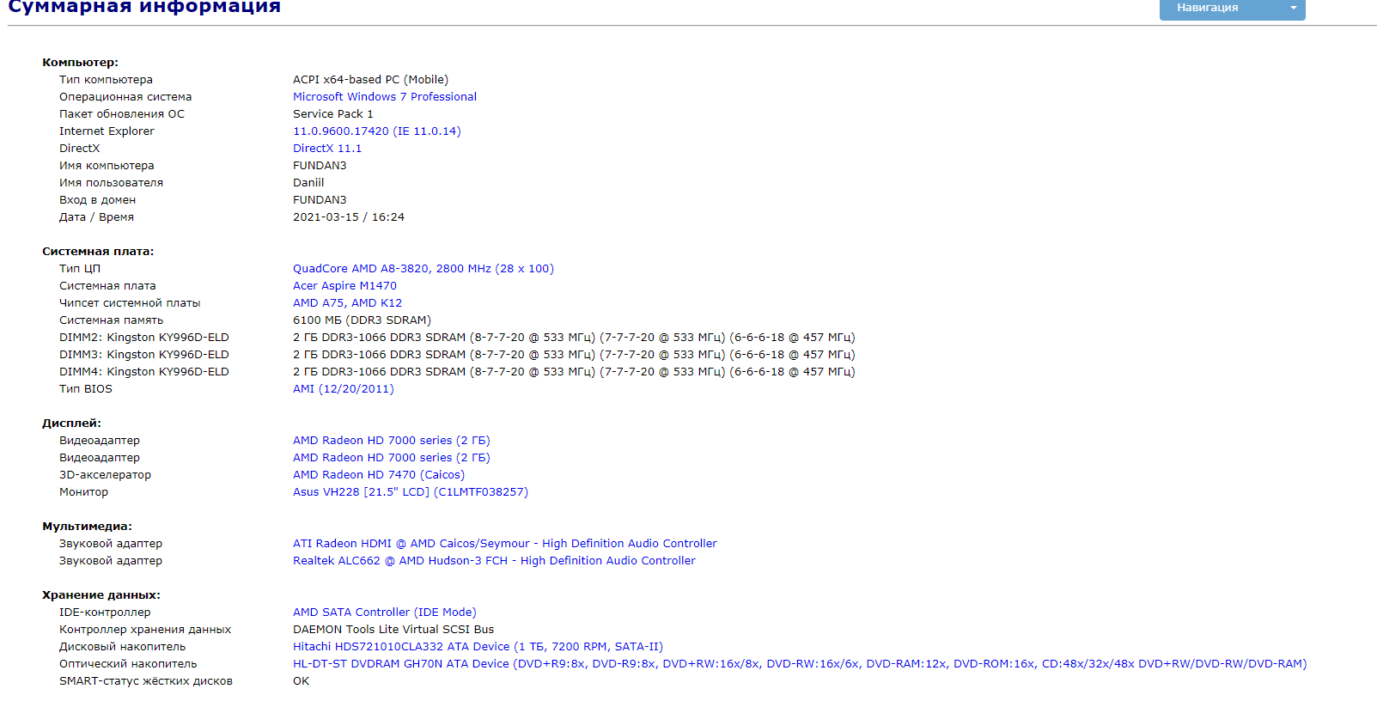
Task: Click the AMI (12/20/2011) BIOS link
Action: point(344,389)
